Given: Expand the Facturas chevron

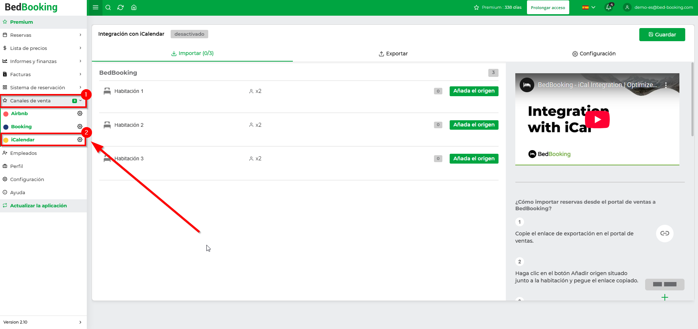Looking at the screenshot, I should [x=80, y=74].
